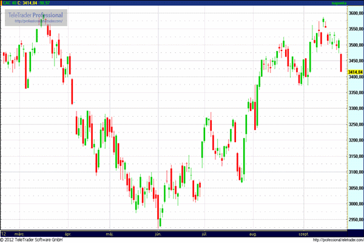
Task: Click the yellow 3414,84 current price tag
Action: point(355,73)
